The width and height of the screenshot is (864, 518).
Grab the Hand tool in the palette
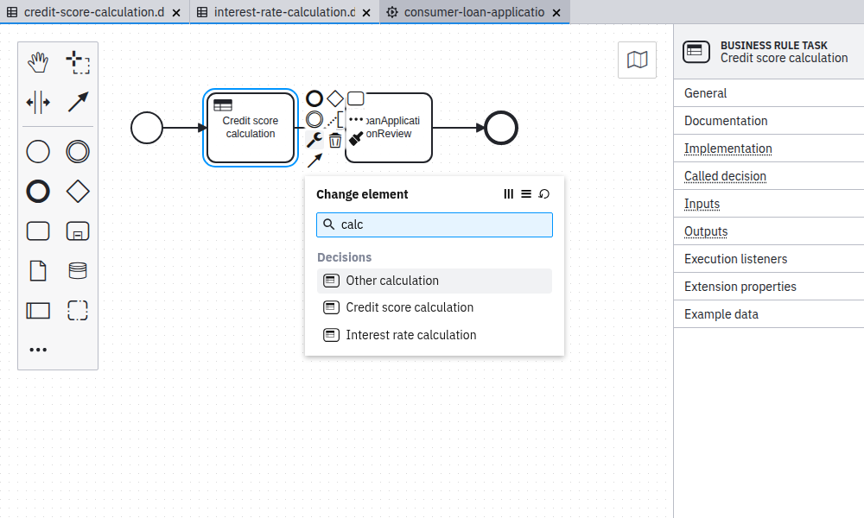[x=38, y=61]
